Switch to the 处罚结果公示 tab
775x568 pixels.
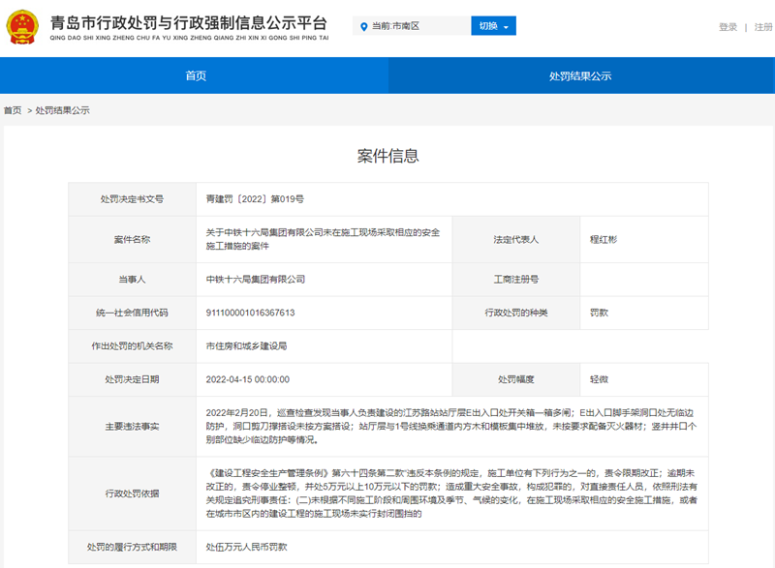coord(580,76)
